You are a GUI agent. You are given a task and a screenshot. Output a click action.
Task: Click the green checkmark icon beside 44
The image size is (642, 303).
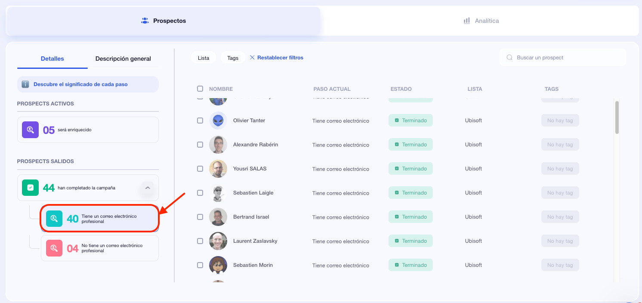click(x=31, y=188)
